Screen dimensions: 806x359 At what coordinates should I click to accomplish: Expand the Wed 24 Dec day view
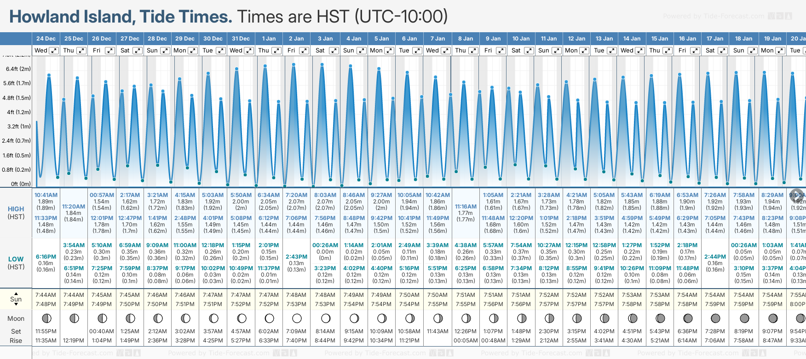[x=54, y=51]
